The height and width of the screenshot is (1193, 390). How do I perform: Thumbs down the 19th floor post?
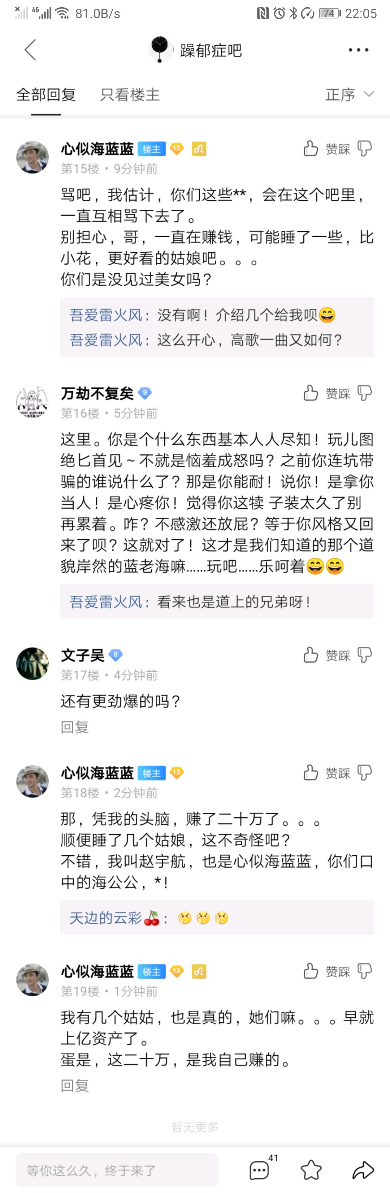[365, 971]
